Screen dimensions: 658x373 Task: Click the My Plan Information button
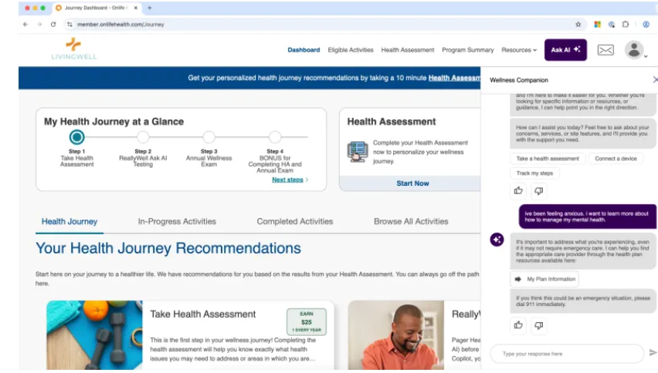(x=544, y=279)
